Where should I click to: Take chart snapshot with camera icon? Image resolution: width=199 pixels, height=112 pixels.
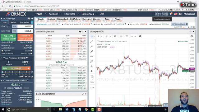(192, 36)
